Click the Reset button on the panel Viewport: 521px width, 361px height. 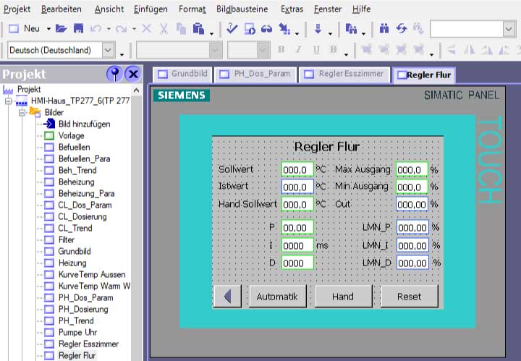tap(409, 297)
